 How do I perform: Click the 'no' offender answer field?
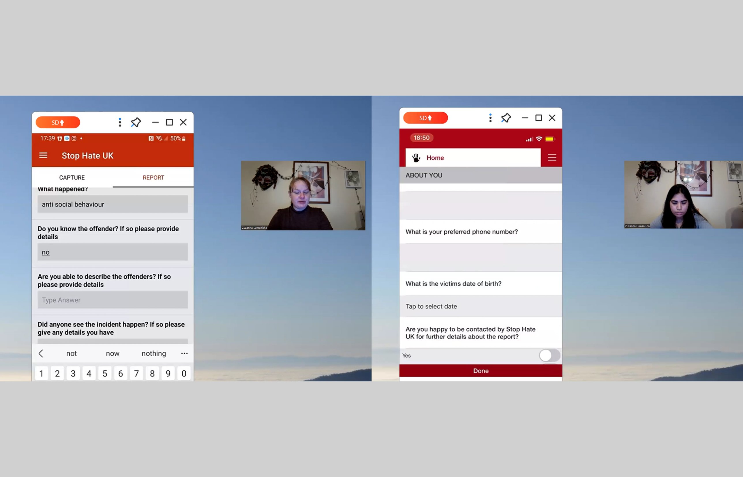112,252
